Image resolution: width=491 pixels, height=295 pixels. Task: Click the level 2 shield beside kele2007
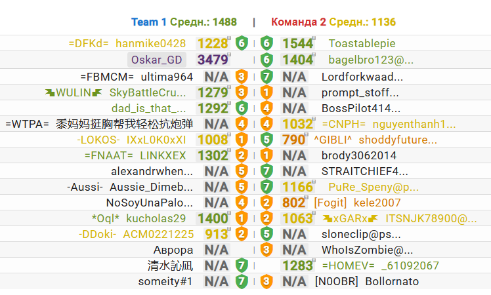pyautogui.click(x=267, y=203)
